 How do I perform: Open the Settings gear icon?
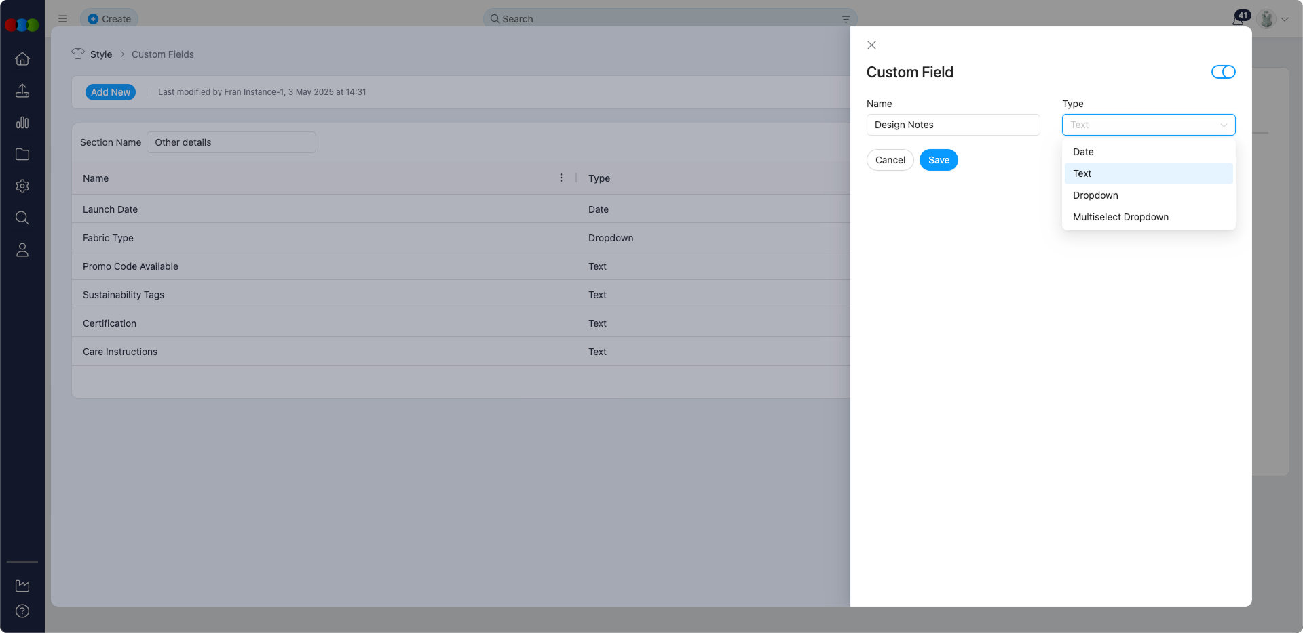pos(22,186)
